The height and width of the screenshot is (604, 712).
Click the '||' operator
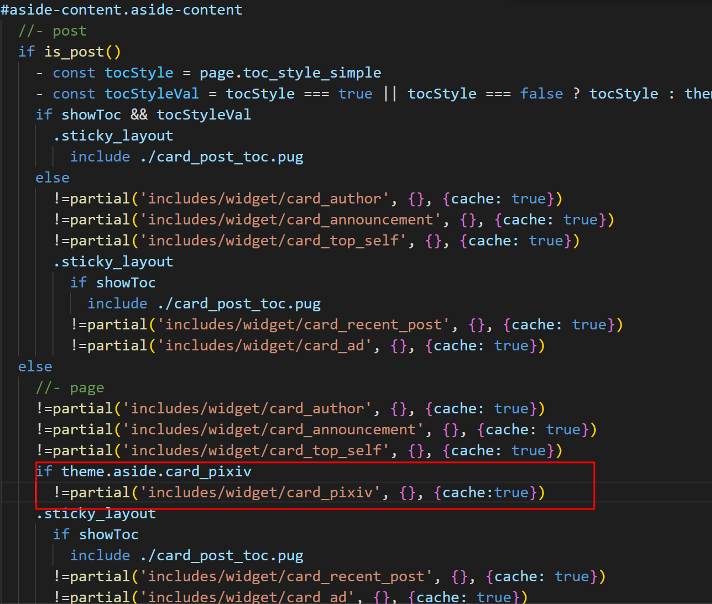point(390,94)
